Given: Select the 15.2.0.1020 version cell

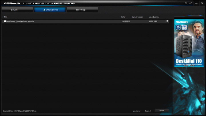Looking at the screenshot, I should (153, 21).
